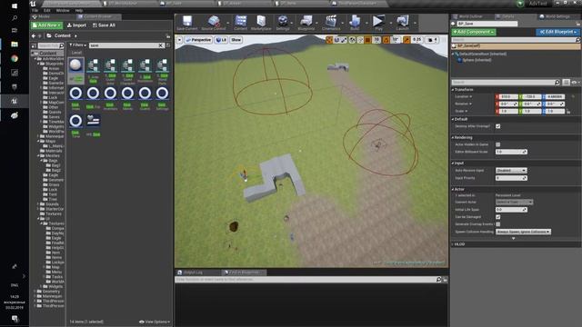Click the Import button
This screenshot has width=582, height=327.
click(76, 25)
